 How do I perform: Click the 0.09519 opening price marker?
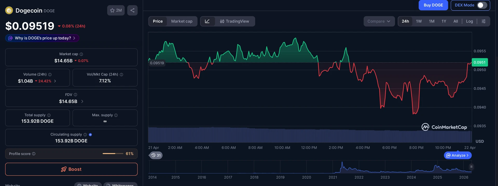(x=157, y=63)
